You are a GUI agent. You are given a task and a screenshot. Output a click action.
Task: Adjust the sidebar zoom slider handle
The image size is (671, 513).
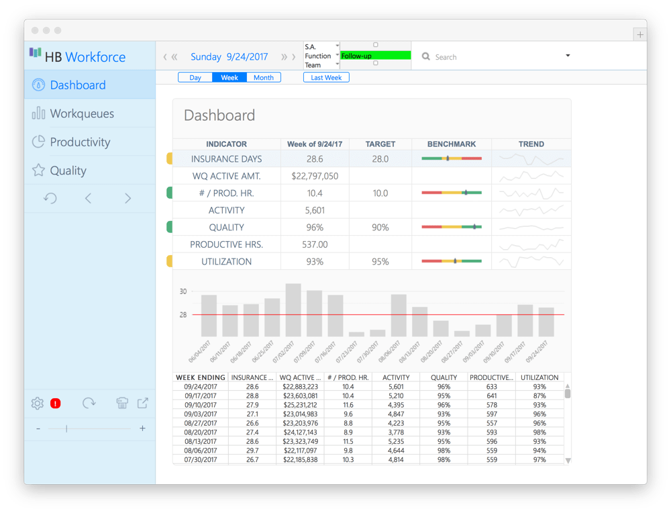pyautogui.click(x=66, y=428)
